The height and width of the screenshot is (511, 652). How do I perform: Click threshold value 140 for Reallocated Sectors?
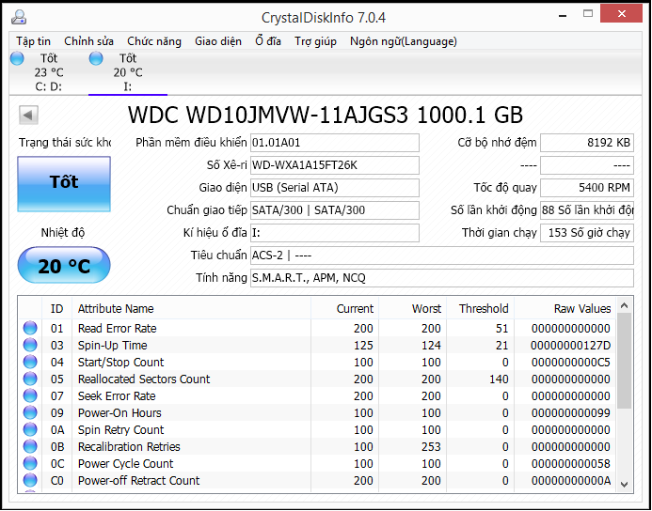[x=499, y=379]
